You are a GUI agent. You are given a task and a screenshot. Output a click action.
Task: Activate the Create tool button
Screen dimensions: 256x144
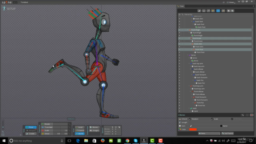pos(31,134)
